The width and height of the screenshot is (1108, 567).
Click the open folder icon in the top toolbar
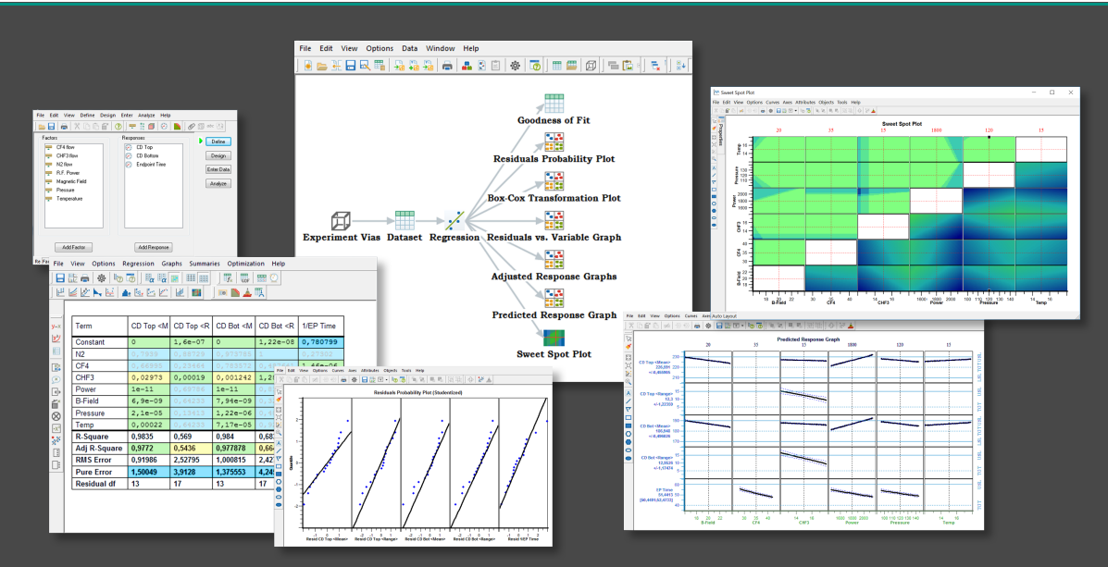pos(321,66)
